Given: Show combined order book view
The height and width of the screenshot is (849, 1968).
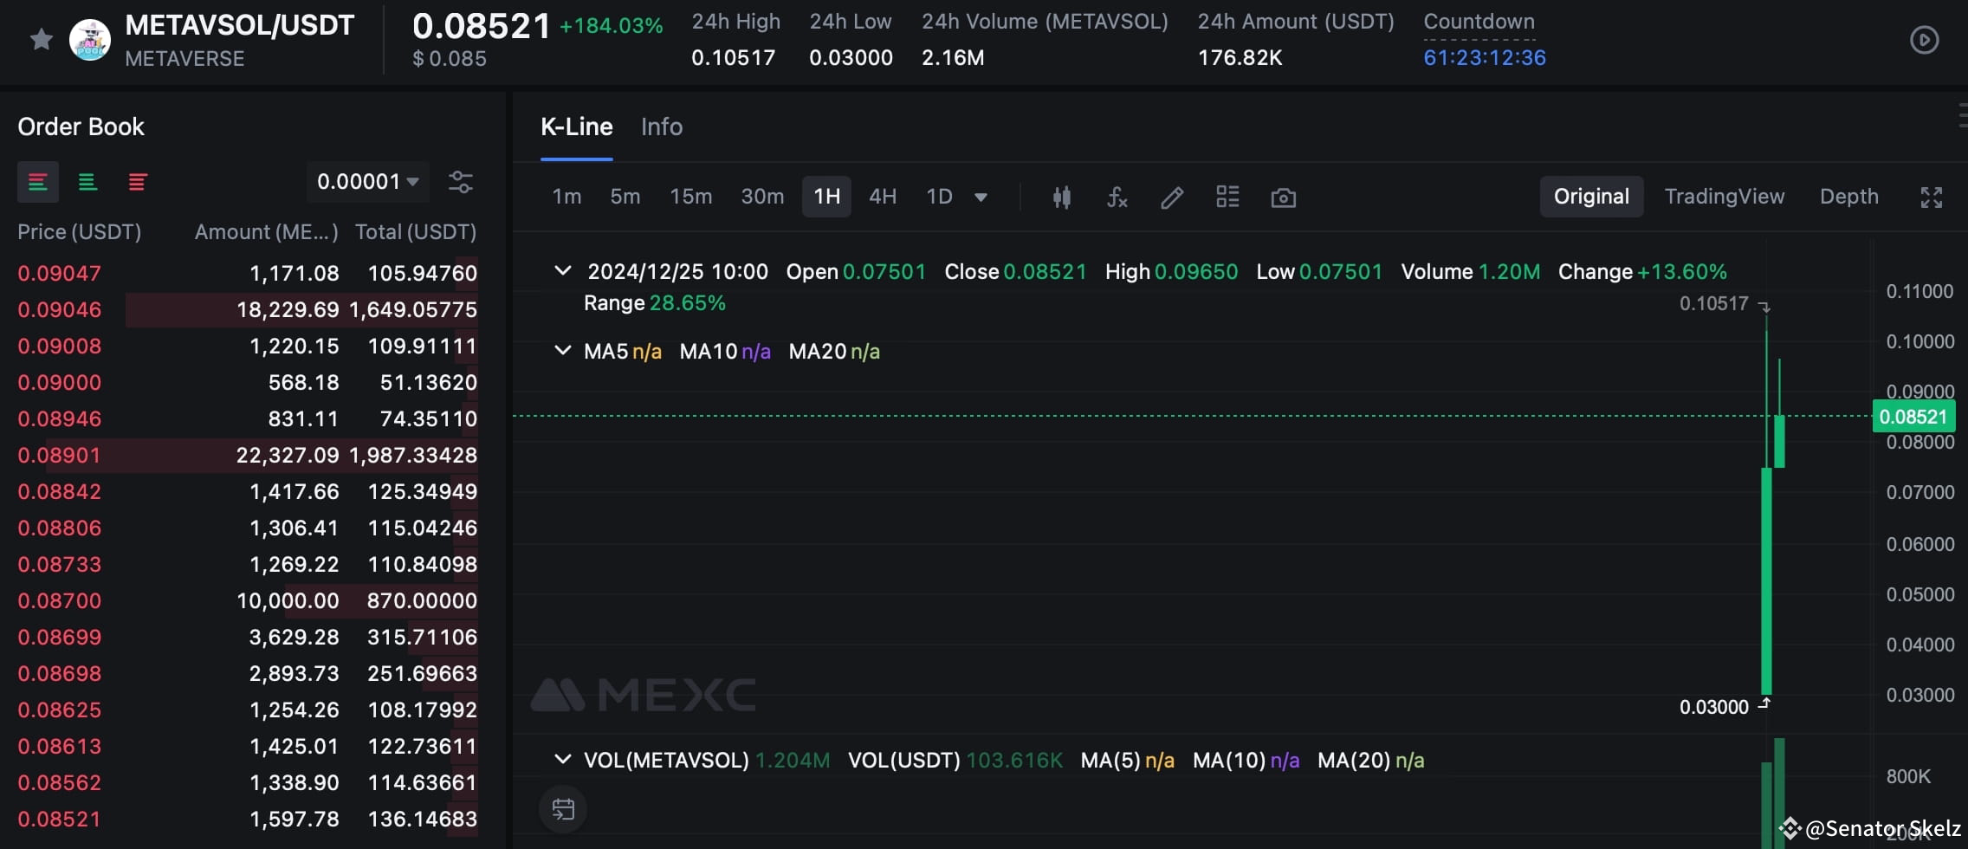Looking at the screenshot, I should [x=38, y=182].
